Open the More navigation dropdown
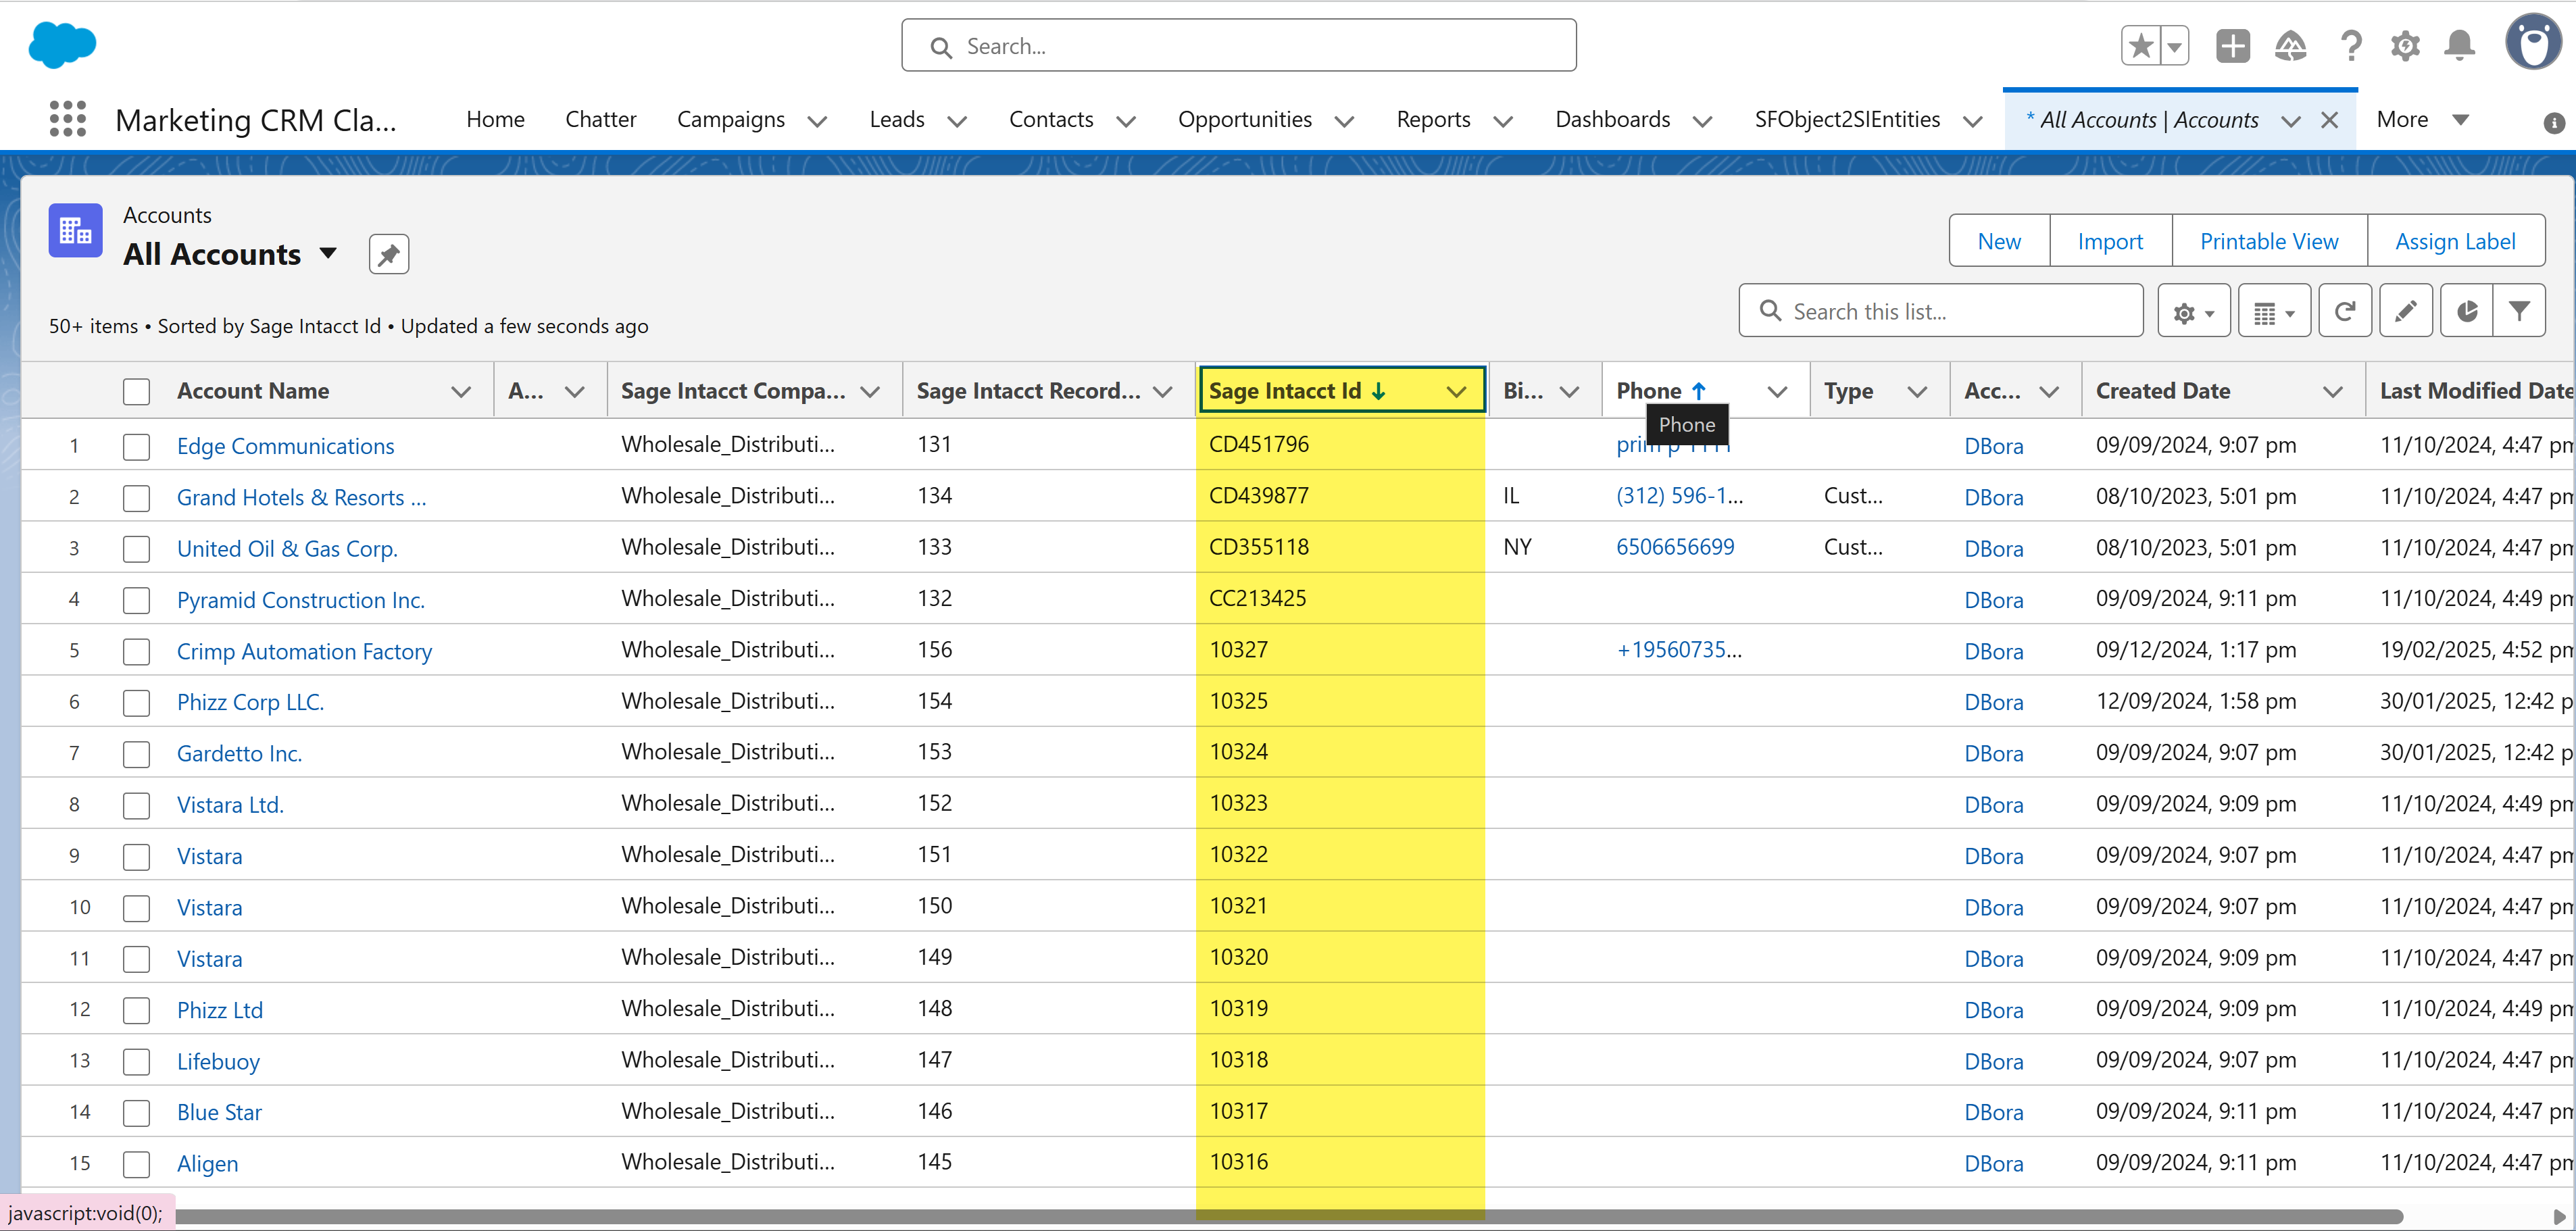This screenshot has width=2576, height=1231. [x=2422, y=120]
